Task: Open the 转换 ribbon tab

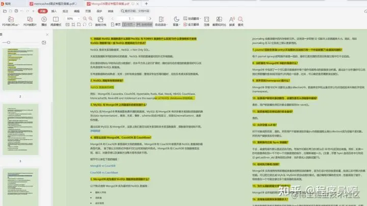Action: (x=111, y=11)
